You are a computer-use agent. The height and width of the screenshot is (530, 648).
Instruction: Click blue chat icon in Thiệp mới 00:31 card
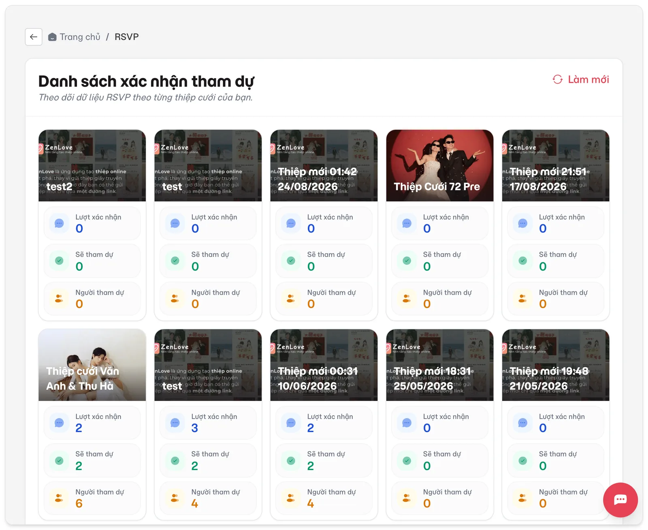[x=291, y=423]
